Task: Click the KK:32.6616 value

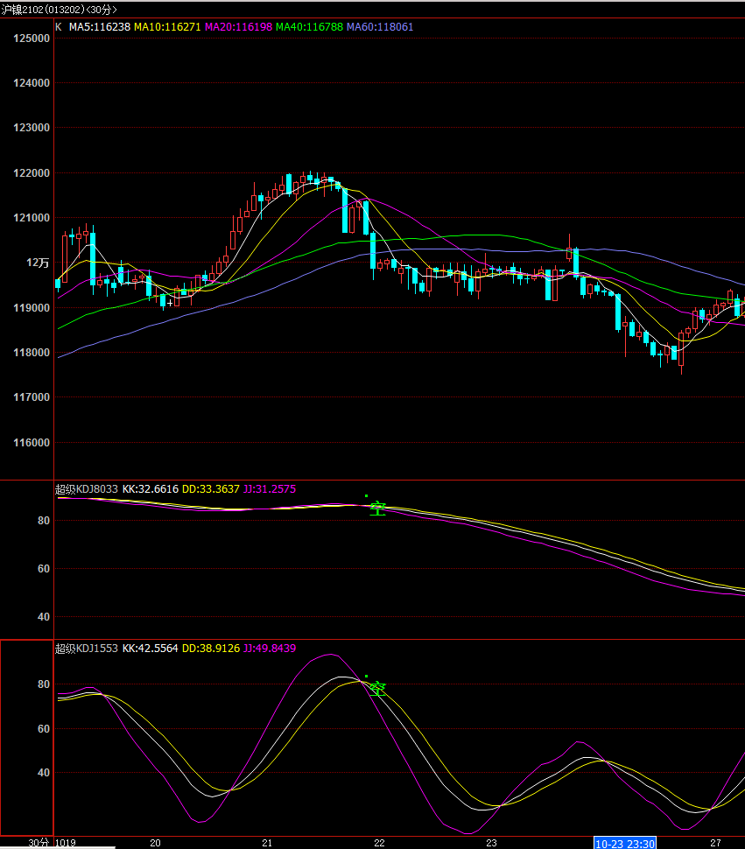Action: coord(151,489)
